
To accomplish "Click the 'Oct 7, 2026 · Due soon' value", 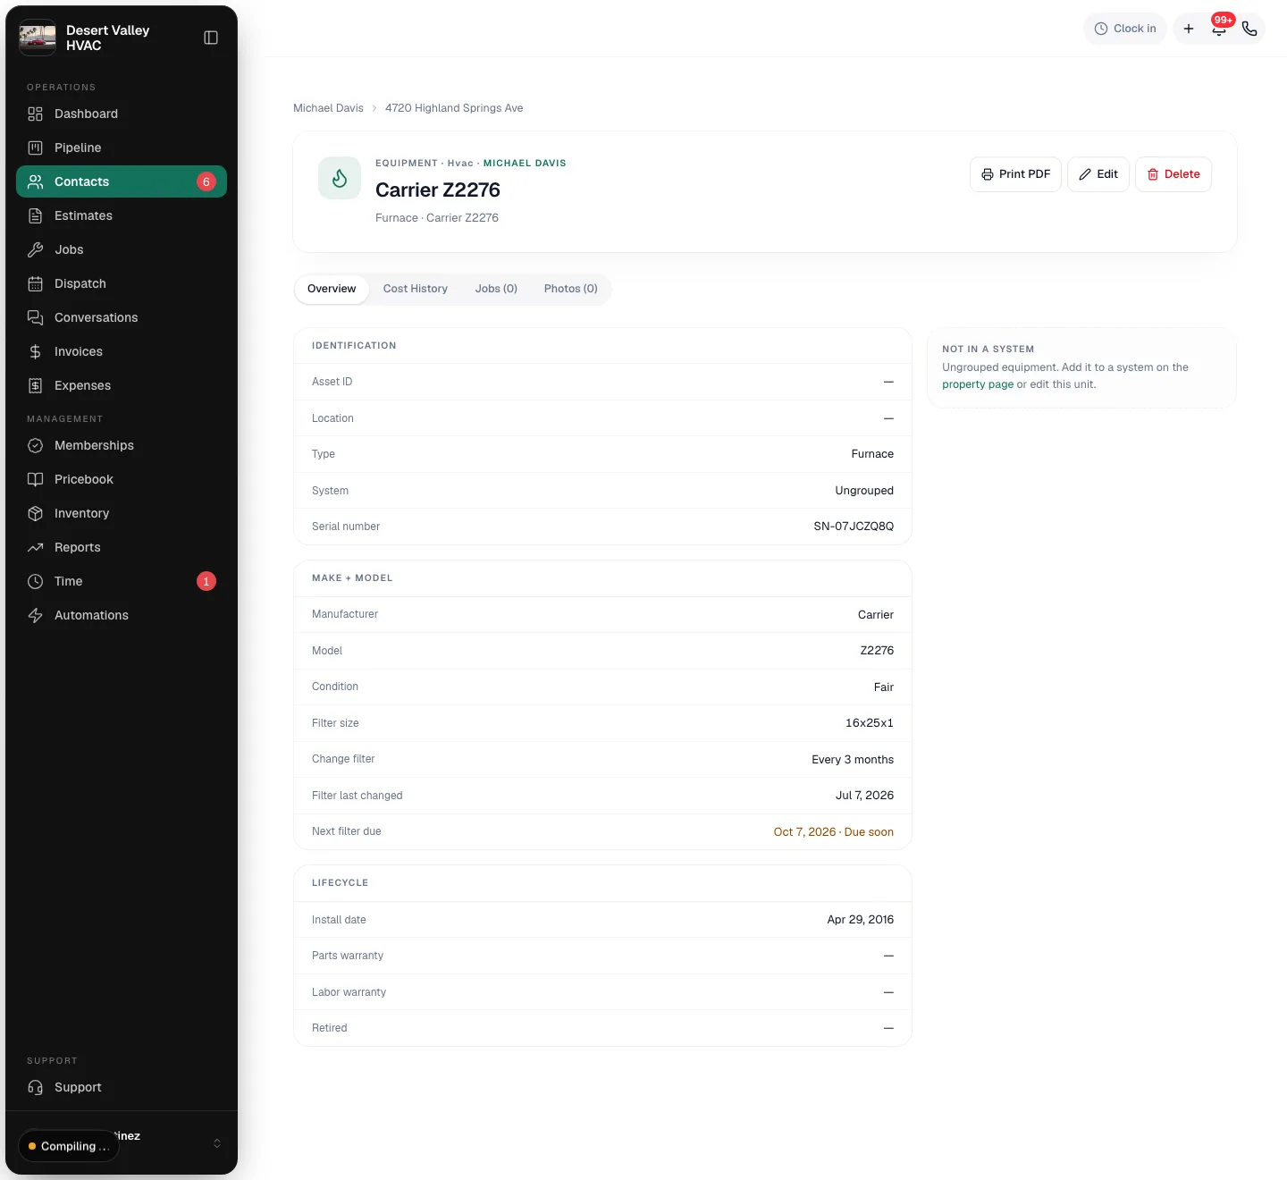I will coord(833,831).
